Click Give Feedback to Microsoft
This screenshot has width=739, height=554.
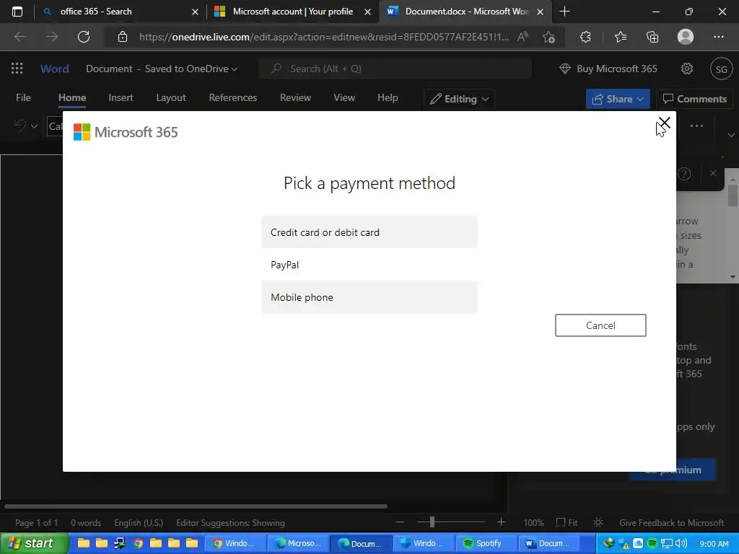(x=671, y=523)
